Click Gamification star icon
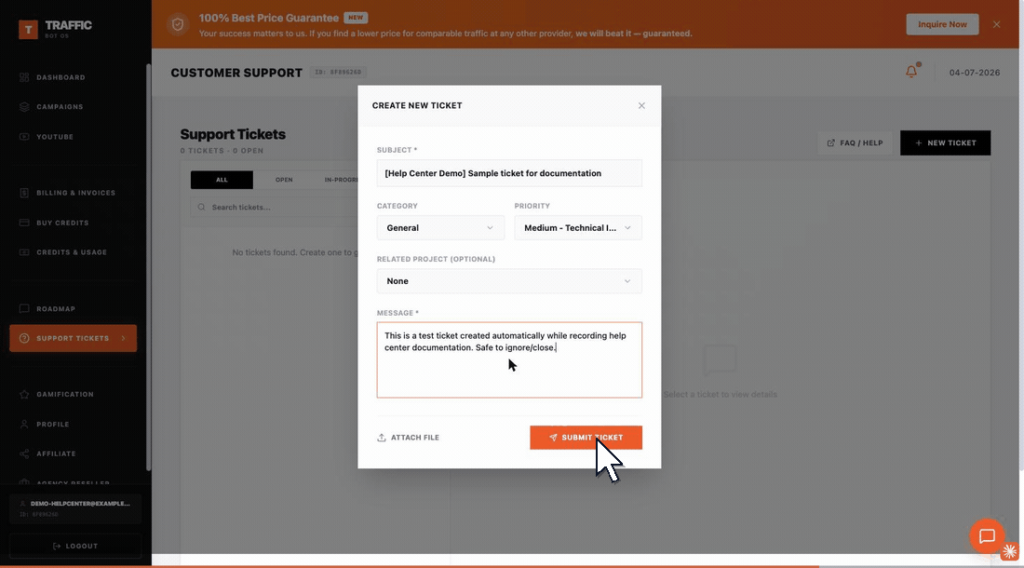The width and height of the screenshot is (1024, 568). (x=24, y=394)
